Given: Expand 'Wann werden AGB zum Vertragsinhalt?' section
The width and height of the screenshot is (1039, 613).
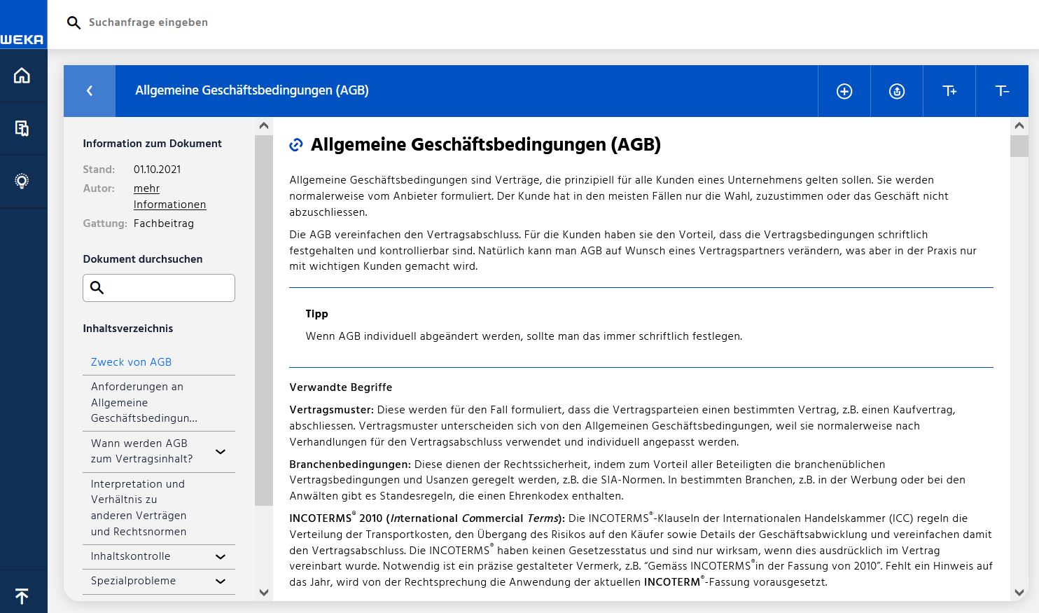Looking at the screenshot, I should [x=221, y=452].
